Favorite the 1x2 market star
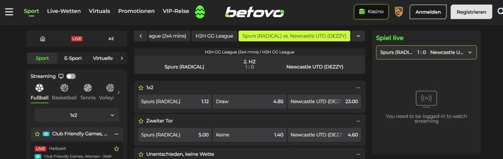Image resolution: width=503 pixels, height=159 pixels. (x=141, y=88)
